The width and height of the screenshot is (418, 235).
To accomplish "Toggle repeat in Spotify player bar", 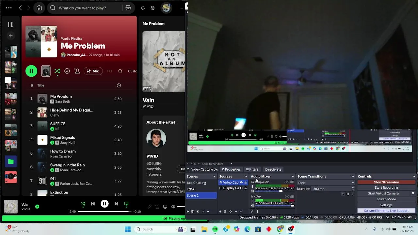I will click(126, 204).
